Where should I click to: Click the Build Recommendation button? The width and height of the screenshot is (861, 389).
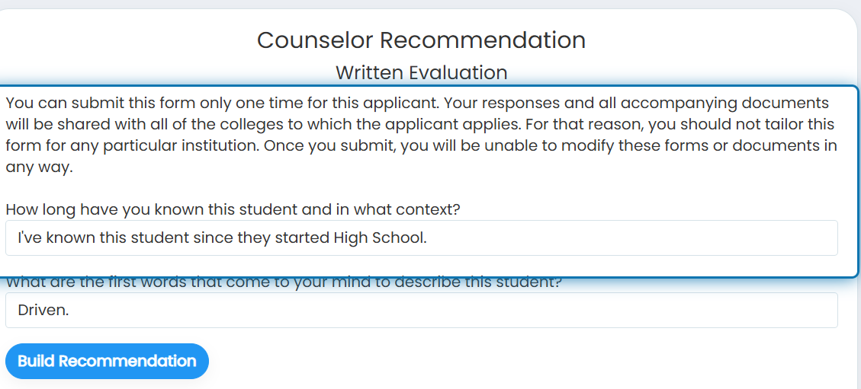(107, 361)
